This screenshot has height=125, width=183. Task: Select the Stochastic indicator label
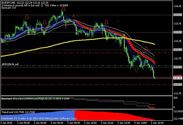point(35,98)
